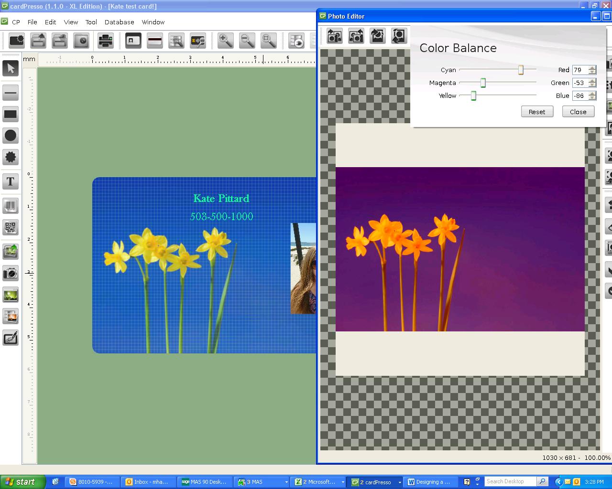612x489 pixels.
Task: Select the Text tool
Action: point(11,181)
